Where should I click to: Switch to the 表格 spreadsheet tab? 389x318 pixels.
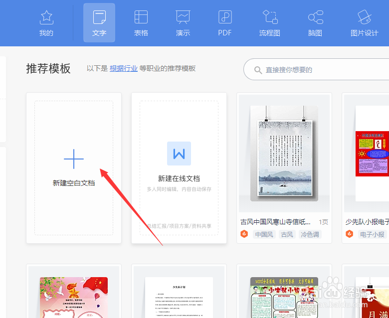tap(141, 23)
